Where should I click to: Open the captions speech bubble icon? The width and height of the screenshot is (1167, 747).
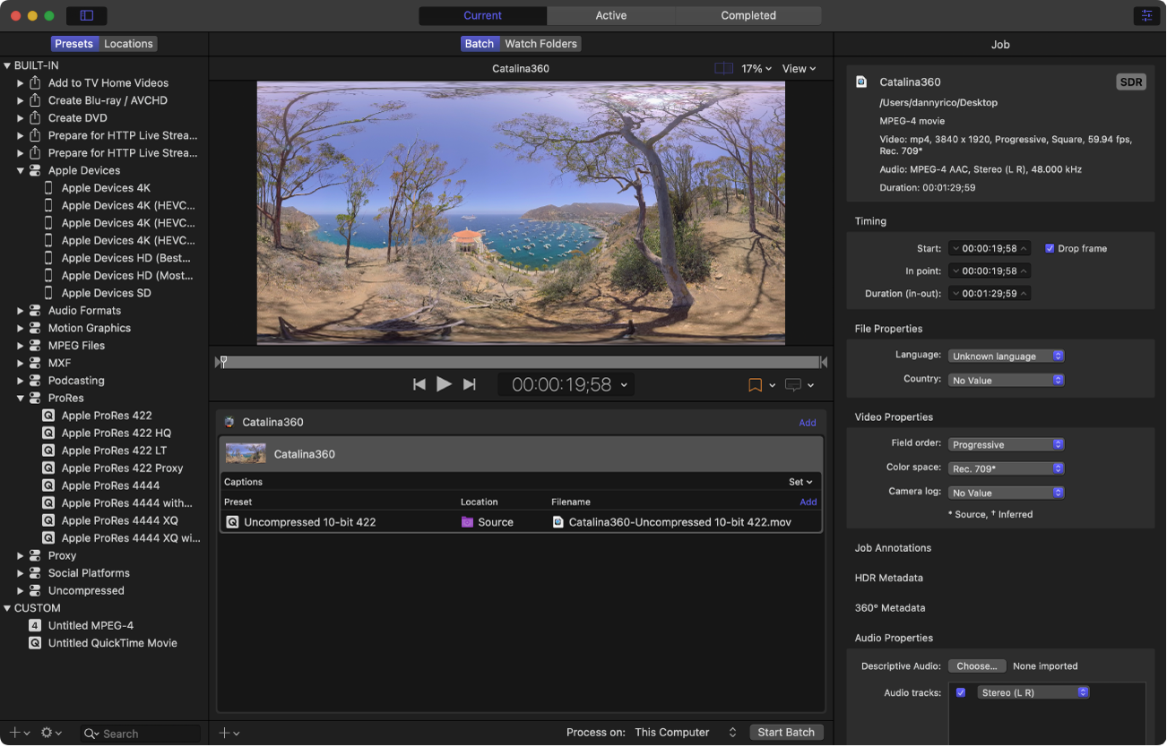793,385
